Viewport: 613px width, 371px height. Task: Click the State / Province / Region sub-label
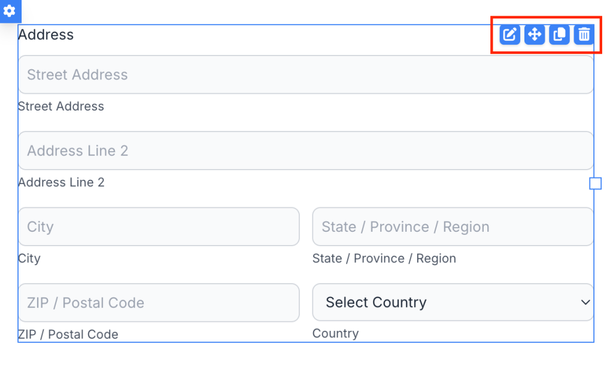pyautogui.click(x=384, y=259)
